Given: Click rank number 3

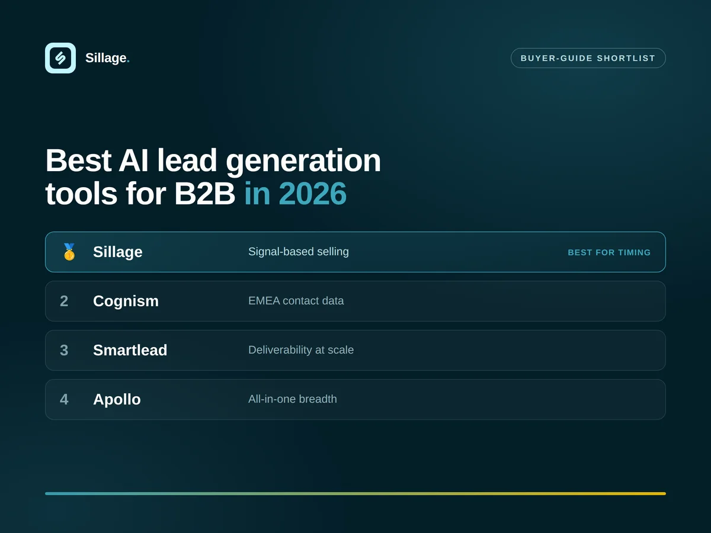Looking at the screenshot, I should 64,351.
